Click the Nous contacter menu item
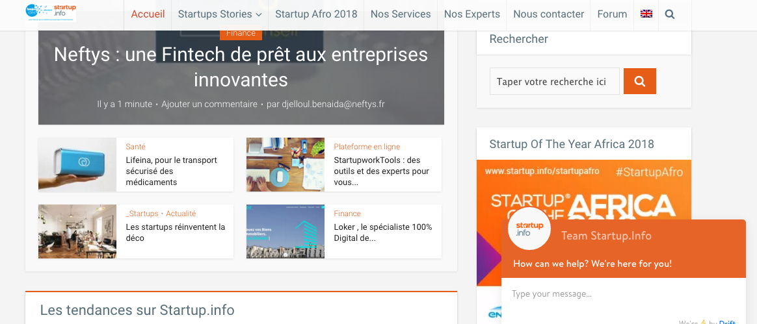 tap(549, 14)
